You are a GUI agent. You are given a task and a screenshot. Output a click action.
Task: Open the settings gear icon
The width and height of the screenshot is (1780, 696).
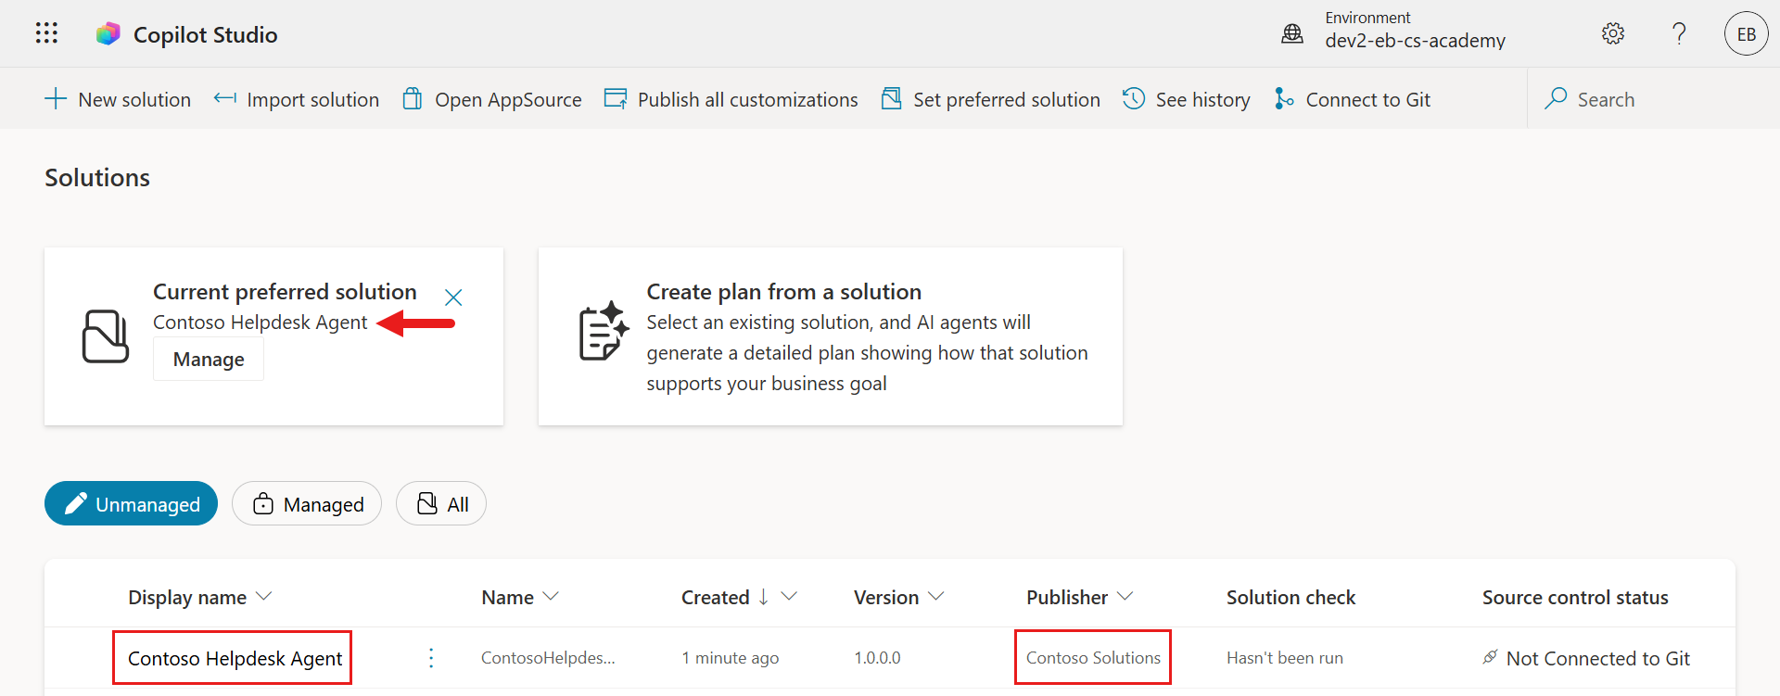[x=1612, y=34]
